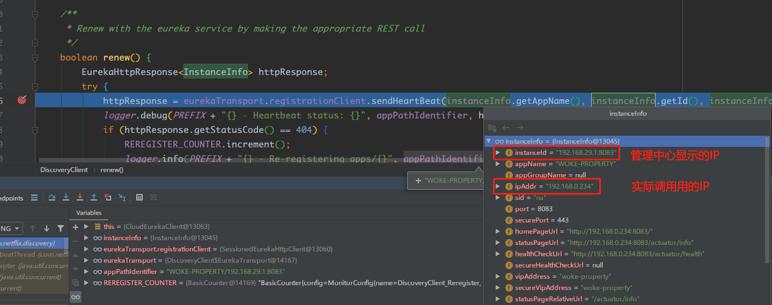
Task: Click the field icon beside securePort
Action: coord(509,220)
